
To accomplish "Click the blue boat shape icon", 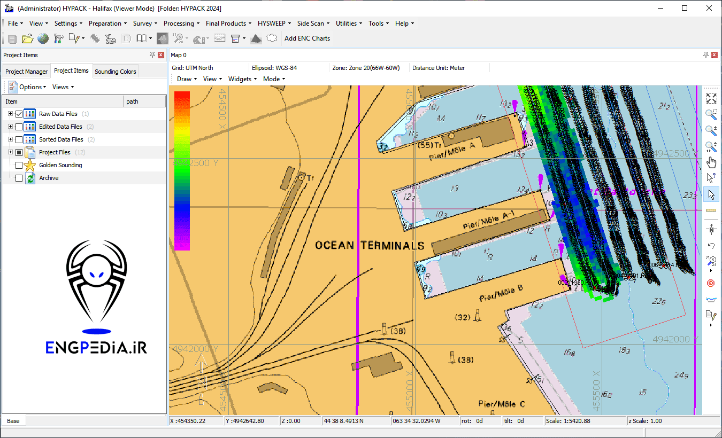I will coord(711,299).
